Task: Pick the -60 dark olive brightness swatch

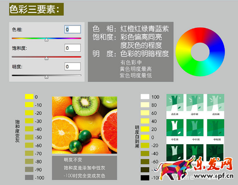Action: tap(145, 161)
